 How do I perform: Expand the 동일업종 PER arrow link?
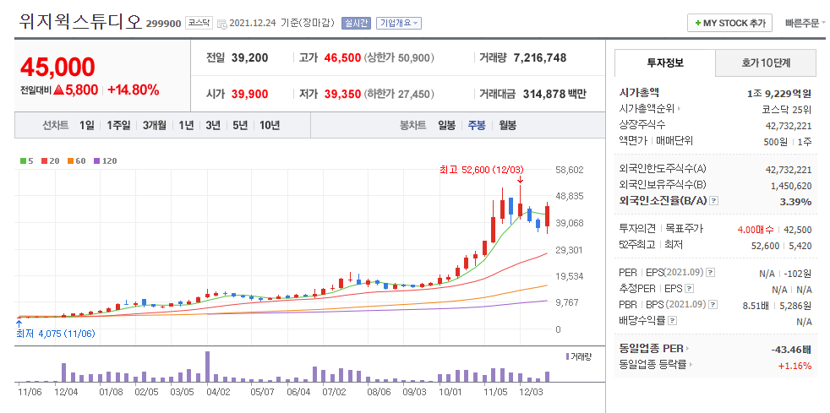tap(688, 349)
